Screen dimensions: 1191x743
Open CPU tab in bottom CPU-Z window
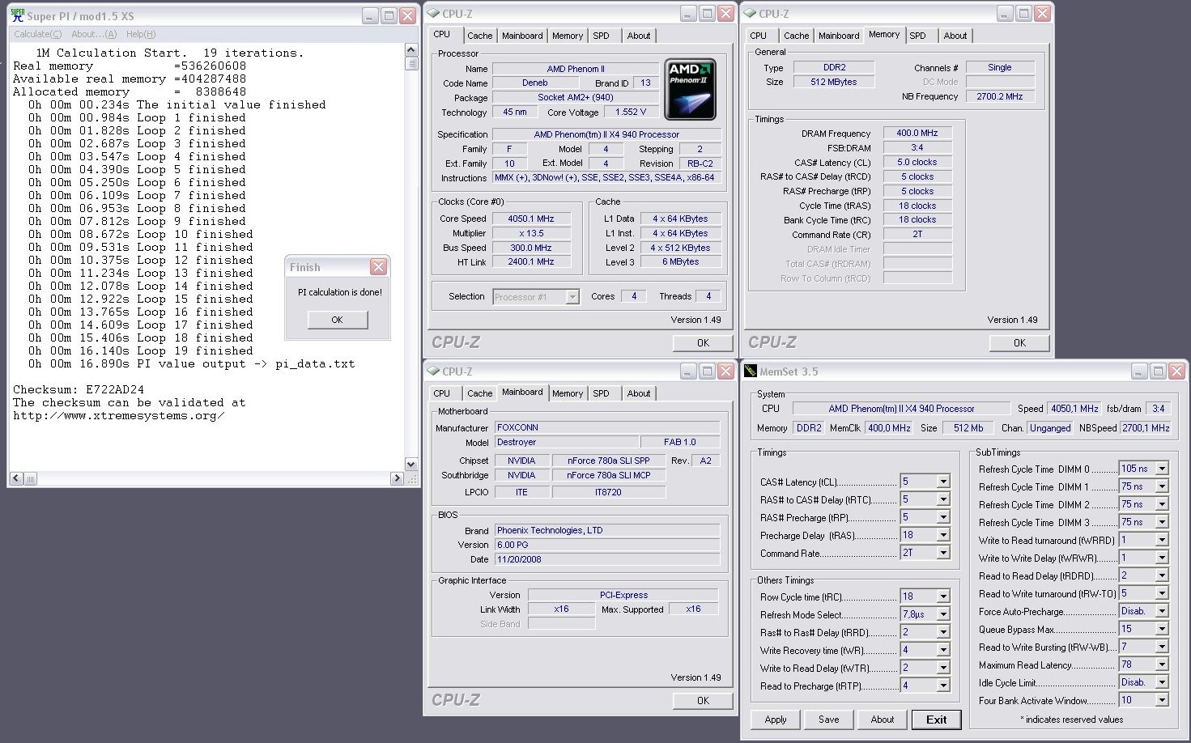tap(441, 393)
